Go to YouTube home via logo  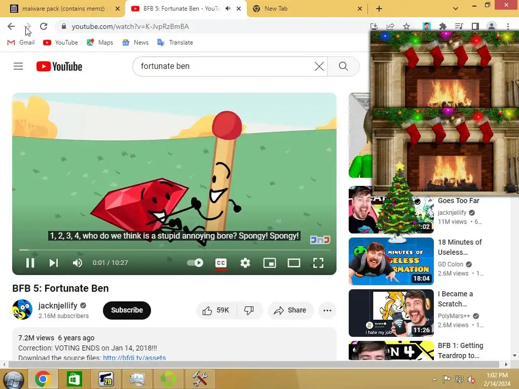point(59,66)
